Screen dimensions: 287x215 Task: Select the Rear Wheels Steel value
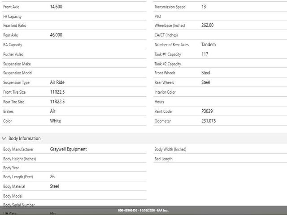click(x=206, y=82)
